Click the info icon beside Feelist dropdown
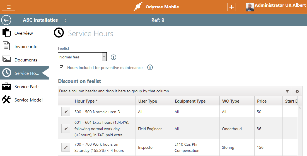The height and width of the screenshot is (156, 307). [113, 57]
